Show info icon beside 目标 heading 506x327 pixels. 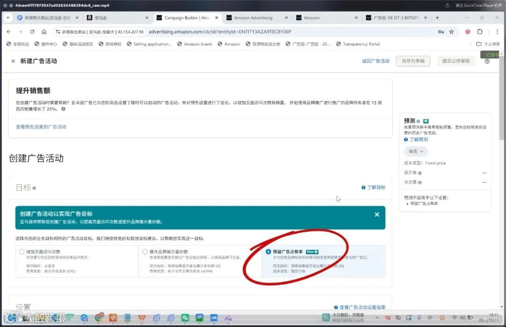pyautogui.click(x=34, y=188)
